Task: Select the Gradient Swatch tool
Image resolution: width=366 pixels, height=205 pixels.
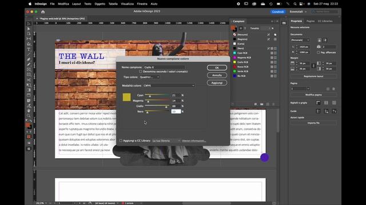Action: 29,90
